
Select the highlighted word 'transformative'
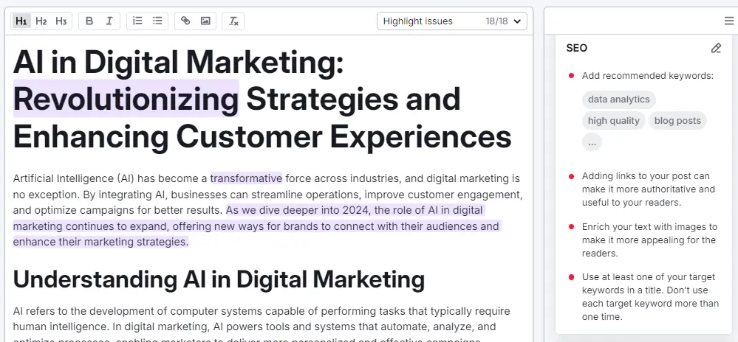pyautogui.click(x=246, y=178)
